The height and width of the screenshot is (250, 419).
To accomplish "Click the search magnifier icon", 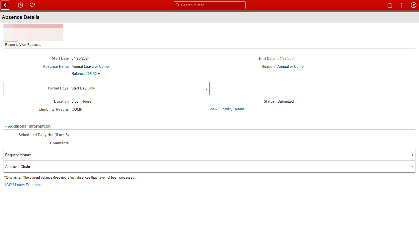I will point(177,5).
